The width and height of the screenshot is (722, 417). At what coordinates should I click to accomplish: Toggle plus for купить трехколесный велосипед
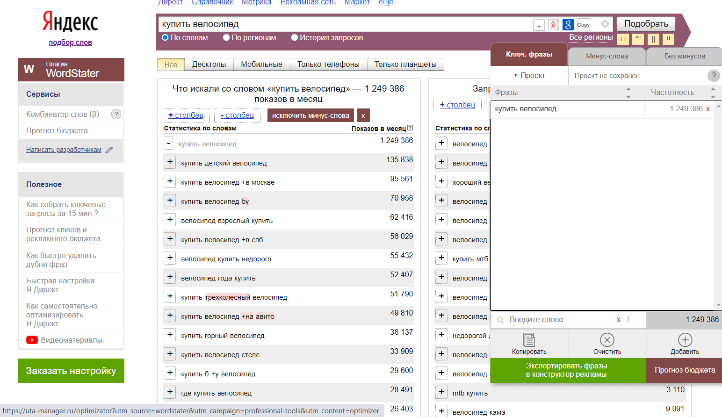(170, 296)
